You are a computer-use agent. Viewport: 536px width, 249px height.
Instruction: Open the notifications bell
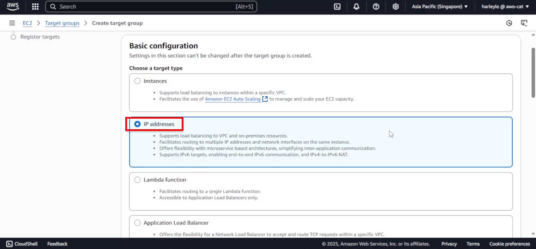[356, 6]
